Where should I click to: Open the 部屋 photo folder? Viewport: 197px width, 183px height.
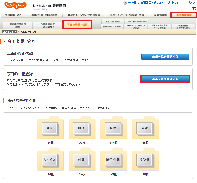point(49,128)
